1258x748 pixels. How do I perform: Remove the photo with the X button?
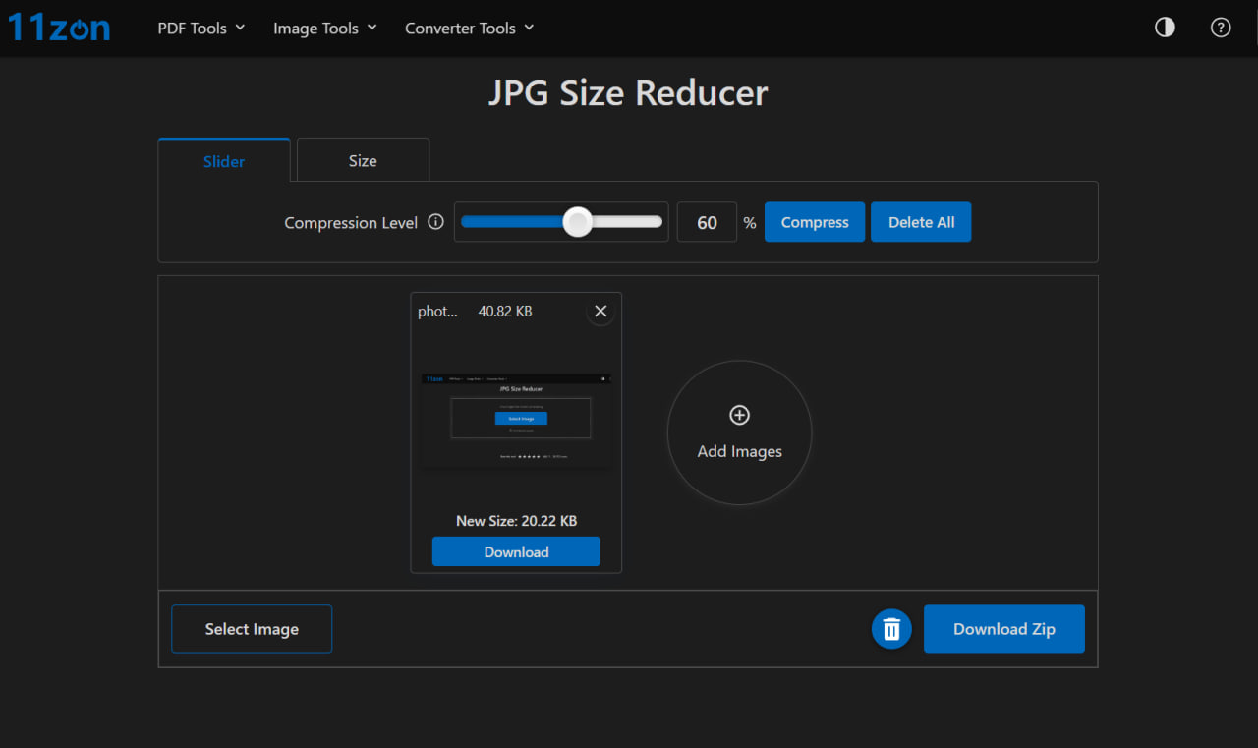tap(600, 312)
